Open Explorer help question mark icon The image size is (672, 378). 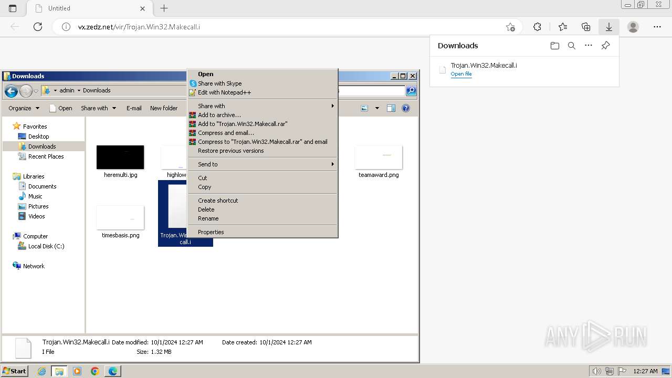pyautogui.click(x=406, y=108)
